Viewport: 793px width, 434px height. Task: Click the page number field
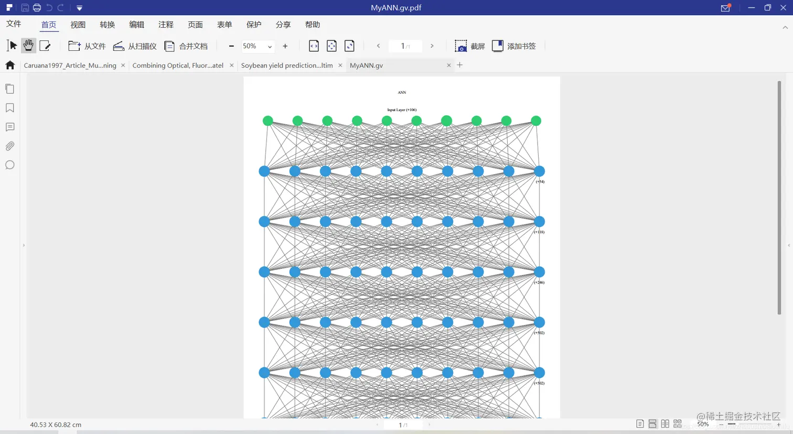[x=405, y=46]
